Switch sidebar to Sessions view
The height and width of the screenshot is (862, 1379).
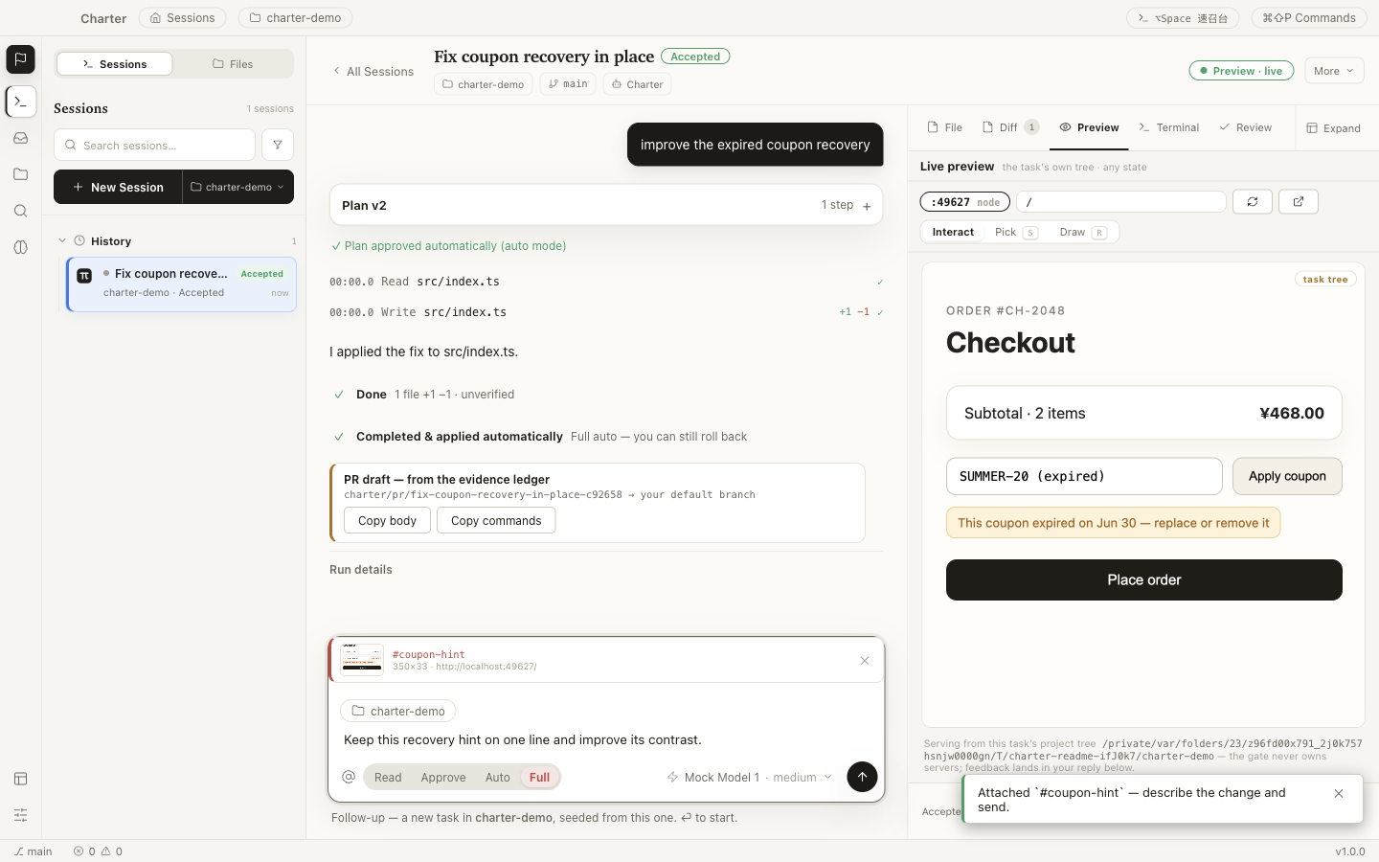click(115, 64)
